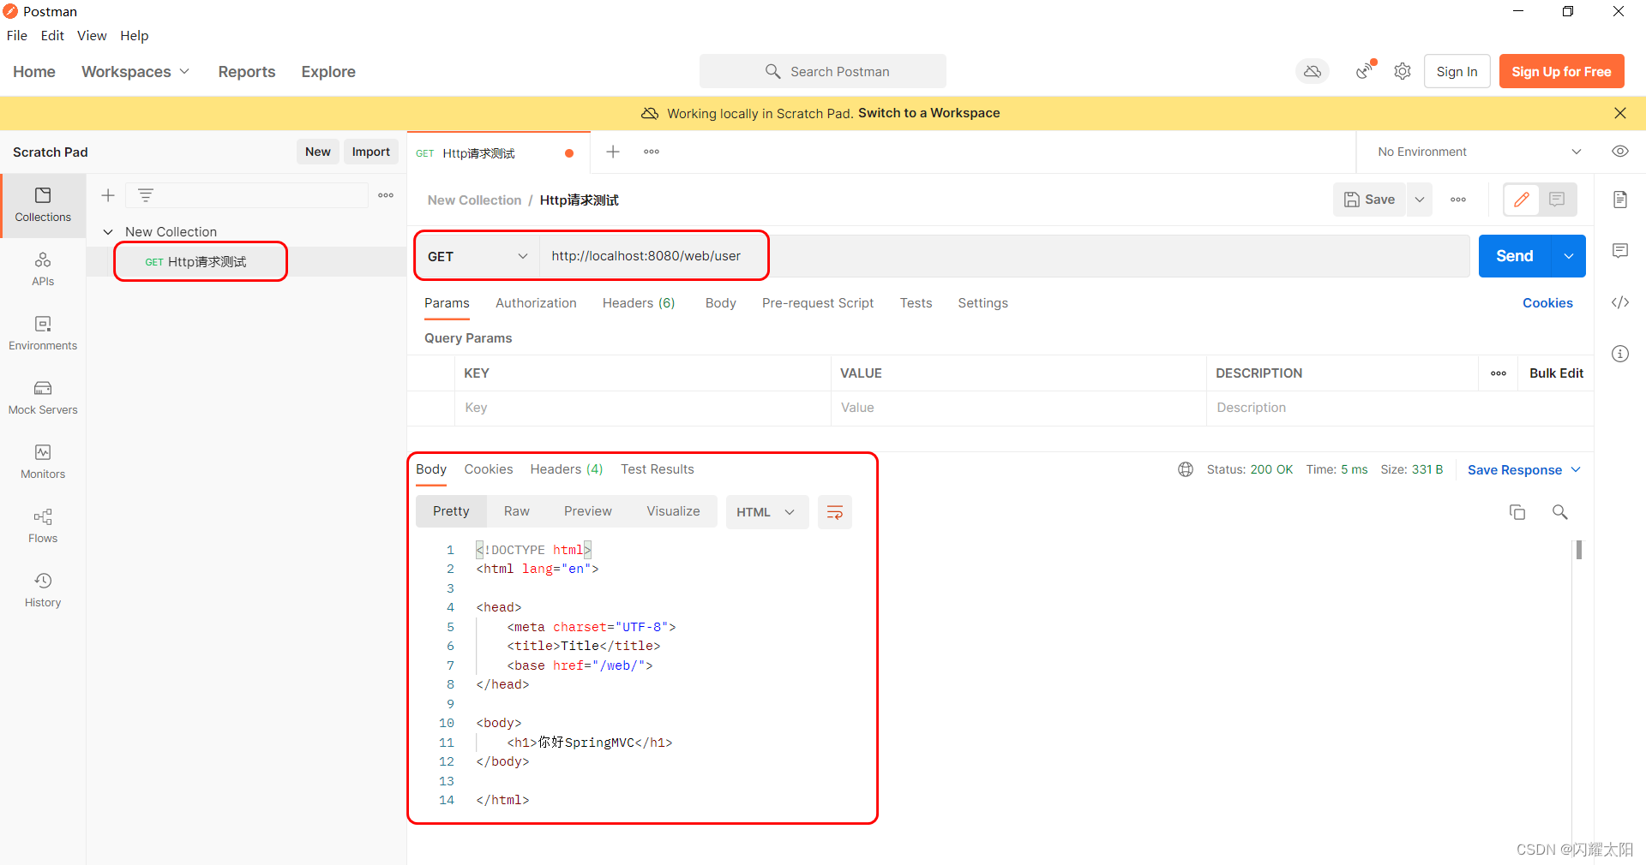
Task: Open the Collections sidebar panel
Action: point(43,205)
